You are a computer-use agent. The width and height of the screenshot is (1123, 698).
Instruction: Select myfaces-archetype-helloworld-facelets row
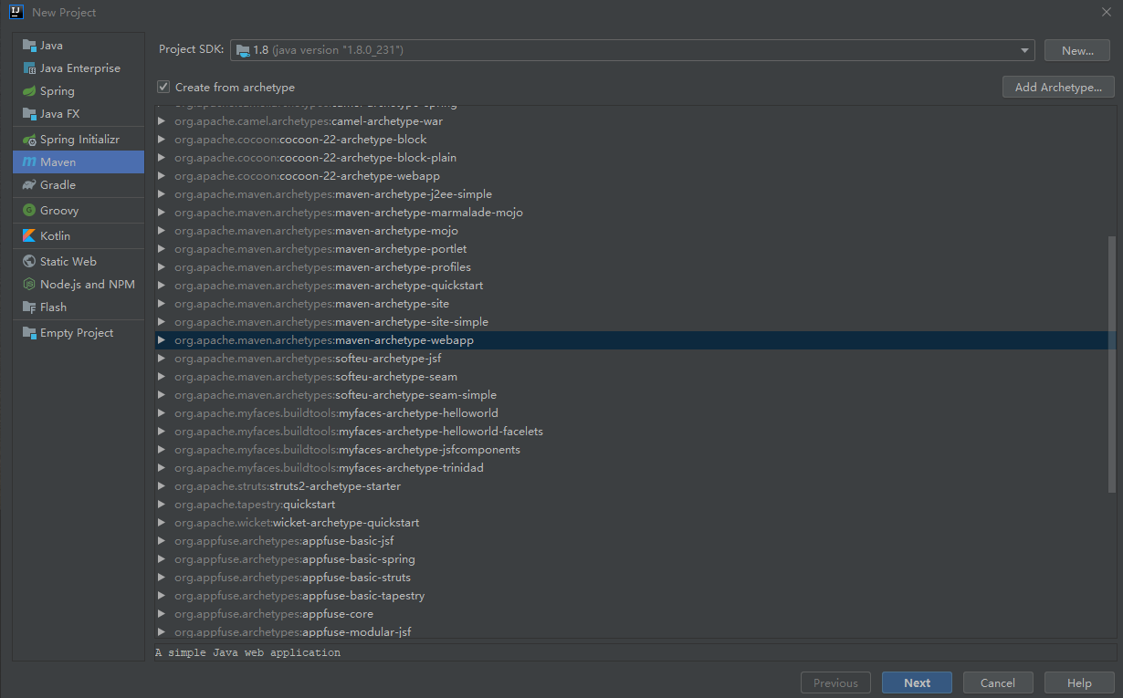tap(635, 432)
